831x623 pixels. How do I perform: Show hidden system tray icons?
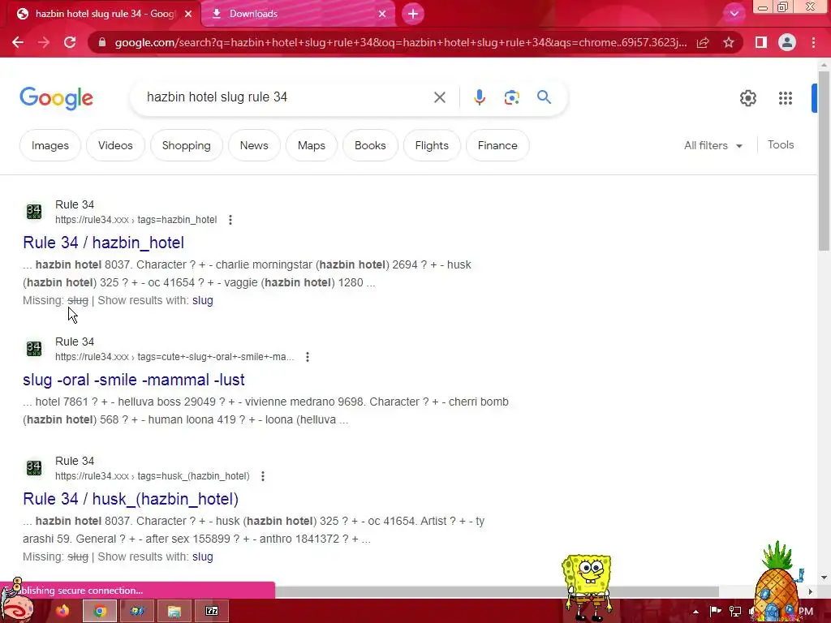(695, 612)
